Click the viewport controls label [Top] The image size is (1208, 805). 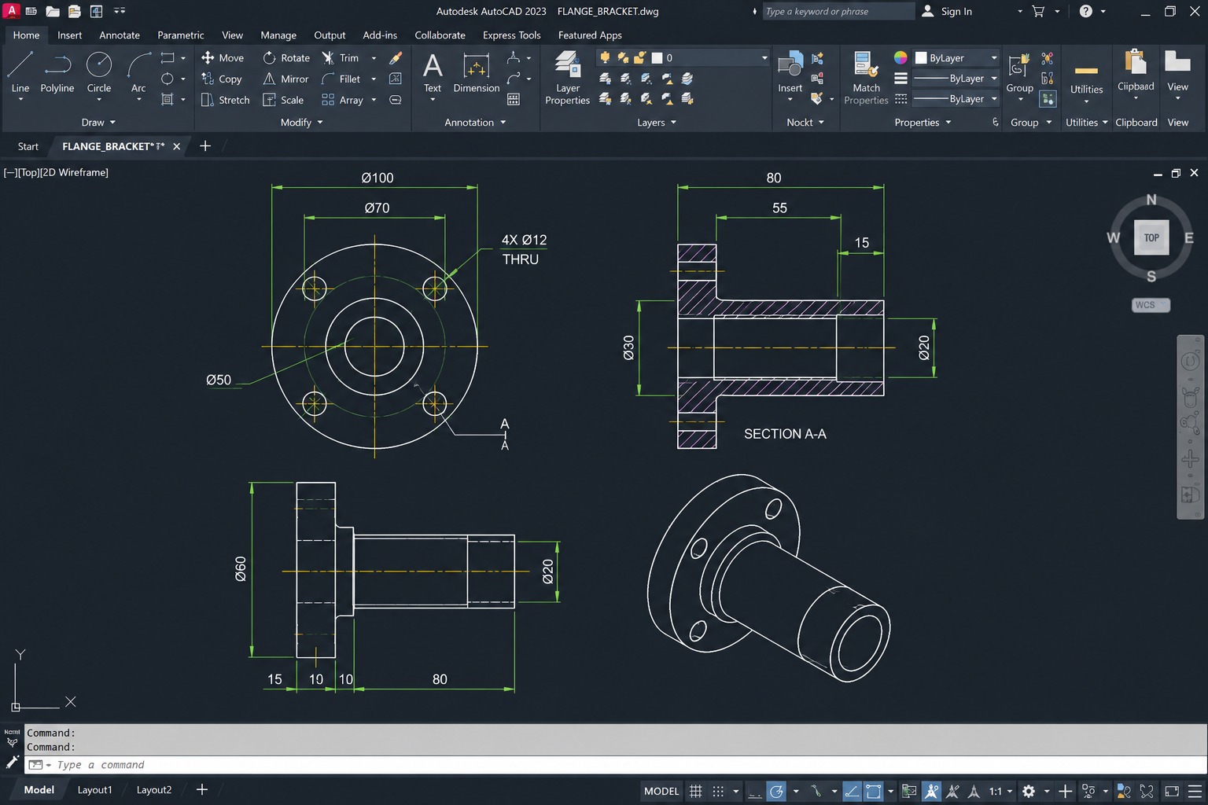coord(29,172)
